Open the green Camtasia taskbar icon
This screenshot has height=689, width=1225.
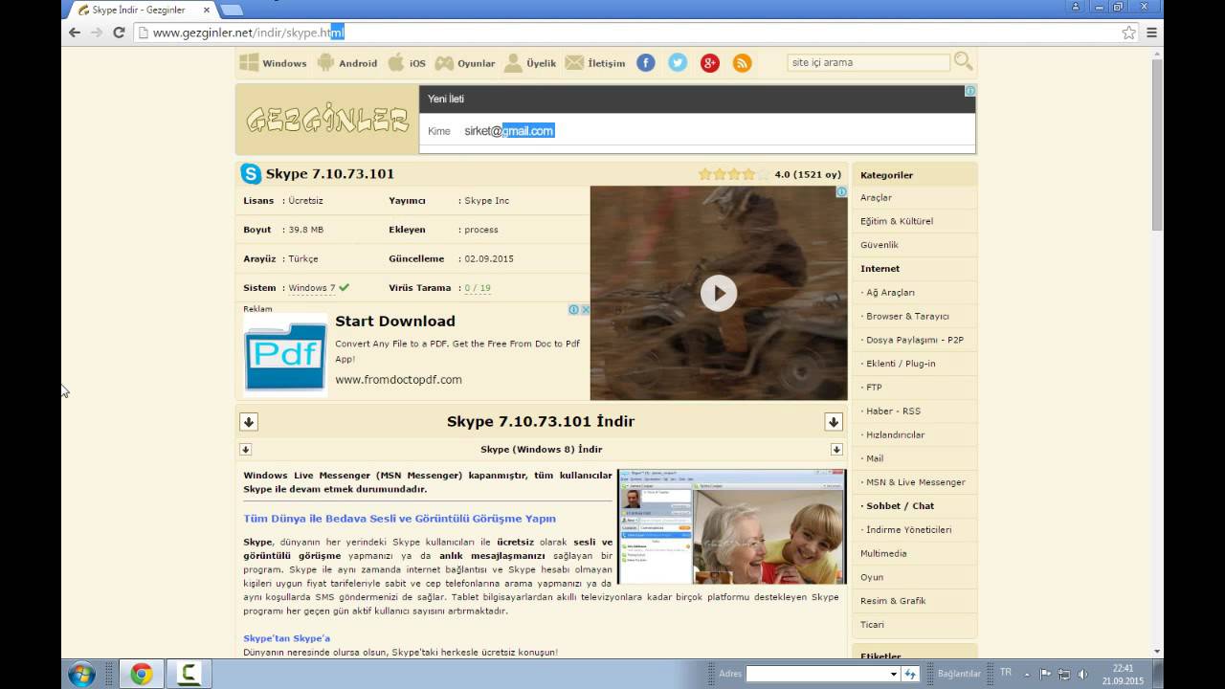coord(189,674)
